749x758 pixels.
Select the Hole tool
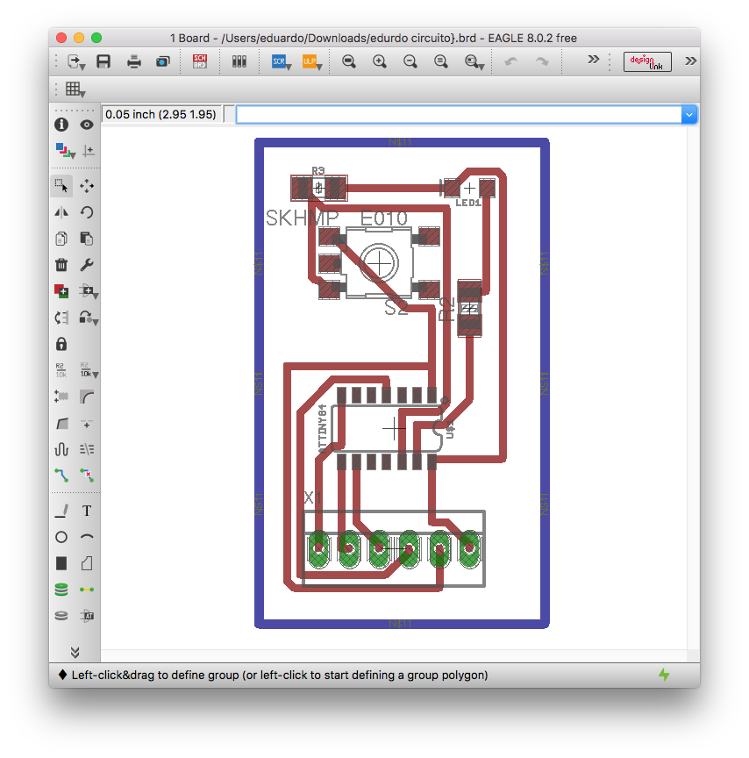61,615
